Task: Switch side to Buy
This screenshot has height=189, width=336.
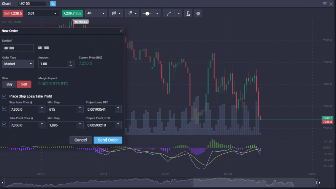Action: pos(9,84)
